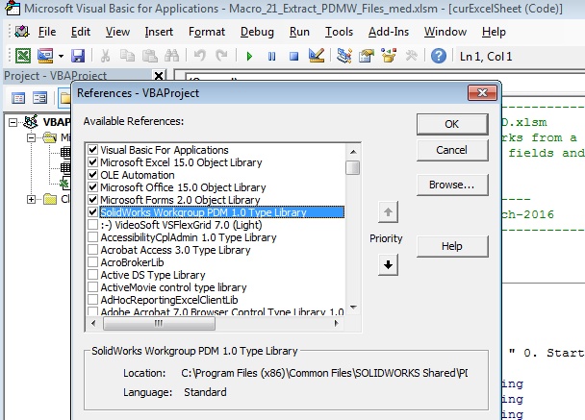Image resolution: width=585 pixels, height=420 pixels.
Task: Click Cancel in References dialog
Action: coord(452,150)
